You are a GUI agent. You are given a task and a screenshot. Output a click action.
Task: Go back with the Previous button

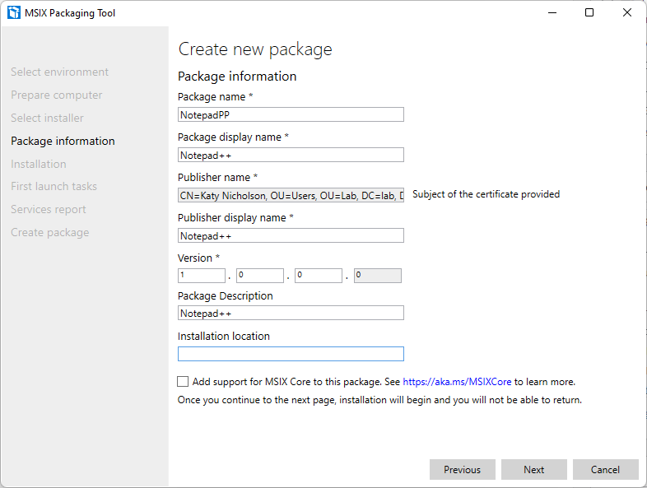(462, 469)
